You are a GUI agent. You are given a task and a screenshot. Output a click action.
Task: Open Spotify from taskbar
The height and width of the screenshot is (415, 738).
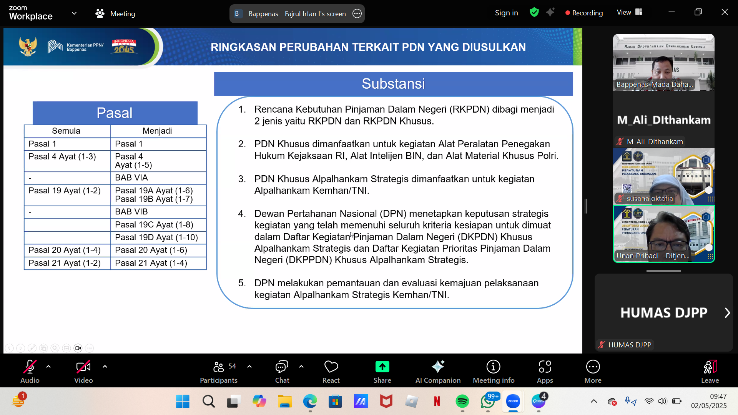[462, 402]
